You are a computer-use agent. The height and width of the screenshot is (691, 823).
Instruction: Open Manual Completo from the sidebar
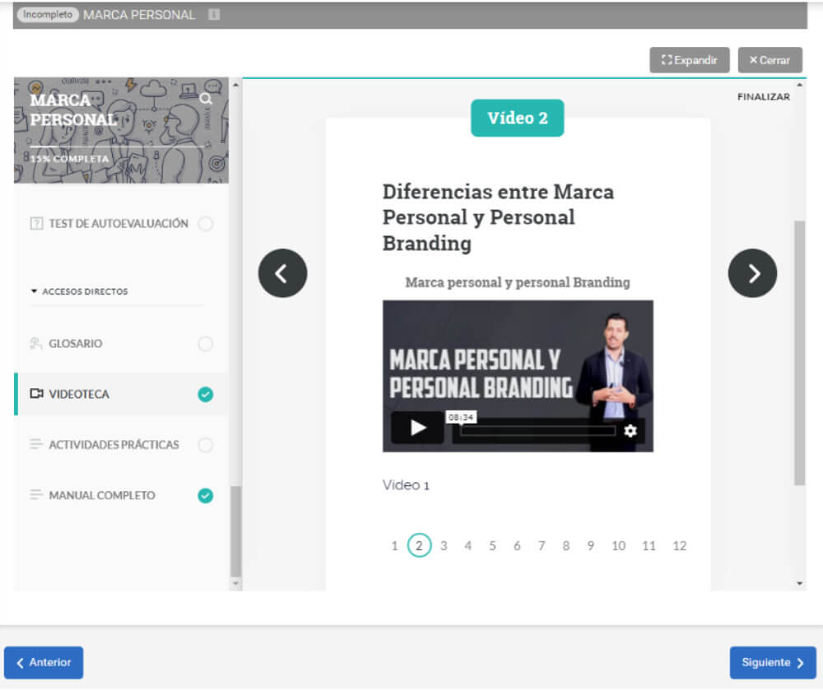click(x=102, y=495)
